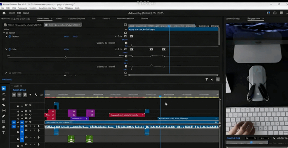Open the Program monitor zoom level dropdown
Viewport: 288px width, 148px height.
251,138
